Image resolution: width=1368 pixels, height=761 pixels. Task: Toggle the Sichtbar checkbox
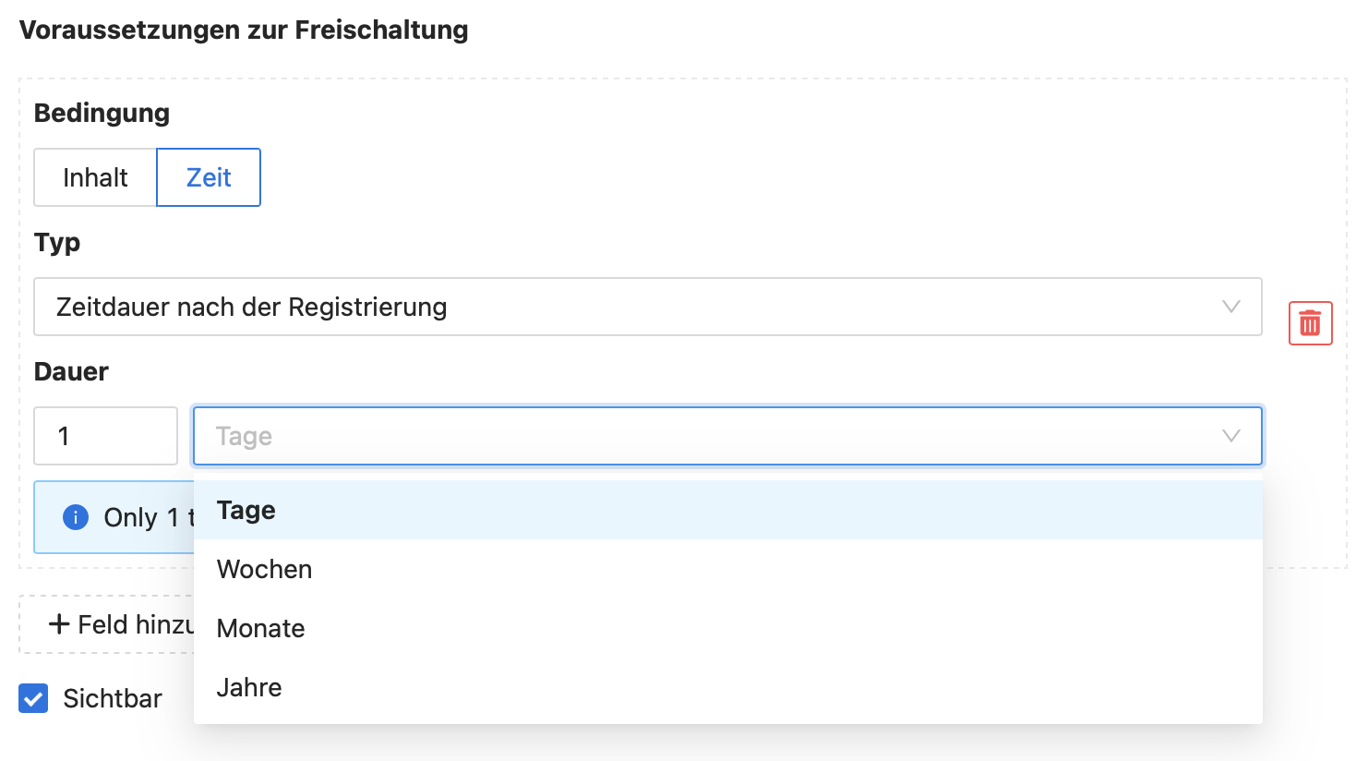point(33,699)
